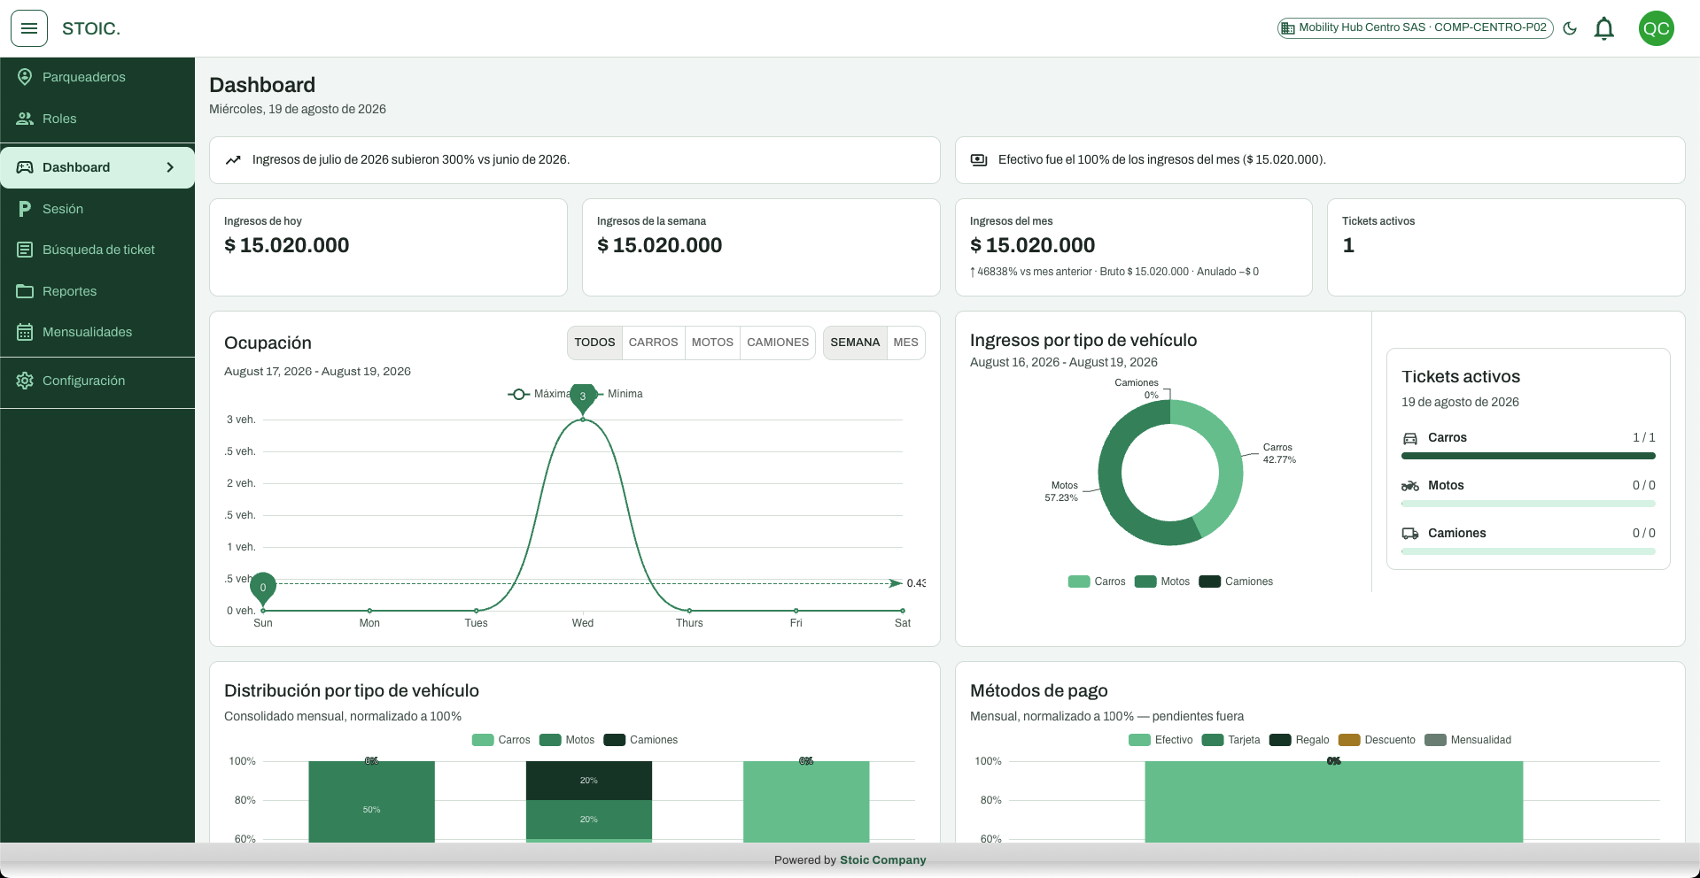Select the TODOS occupancy filter
The height and width of the screenshot is (878, 1700).
click(594, 343)
